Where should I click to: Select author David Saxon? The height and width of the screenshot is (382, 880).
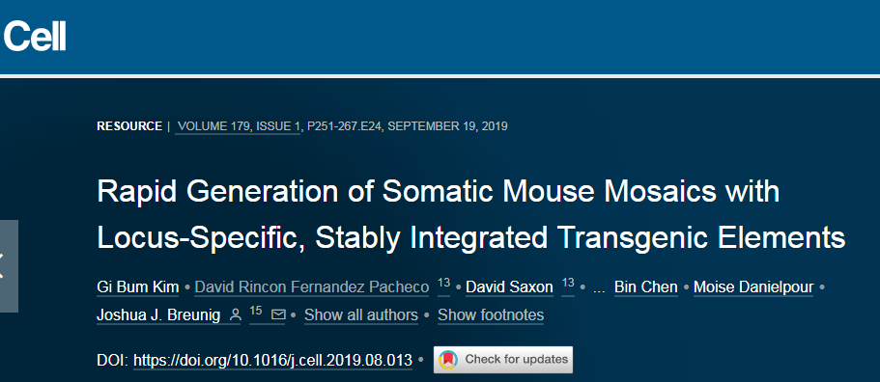(509, 287)
